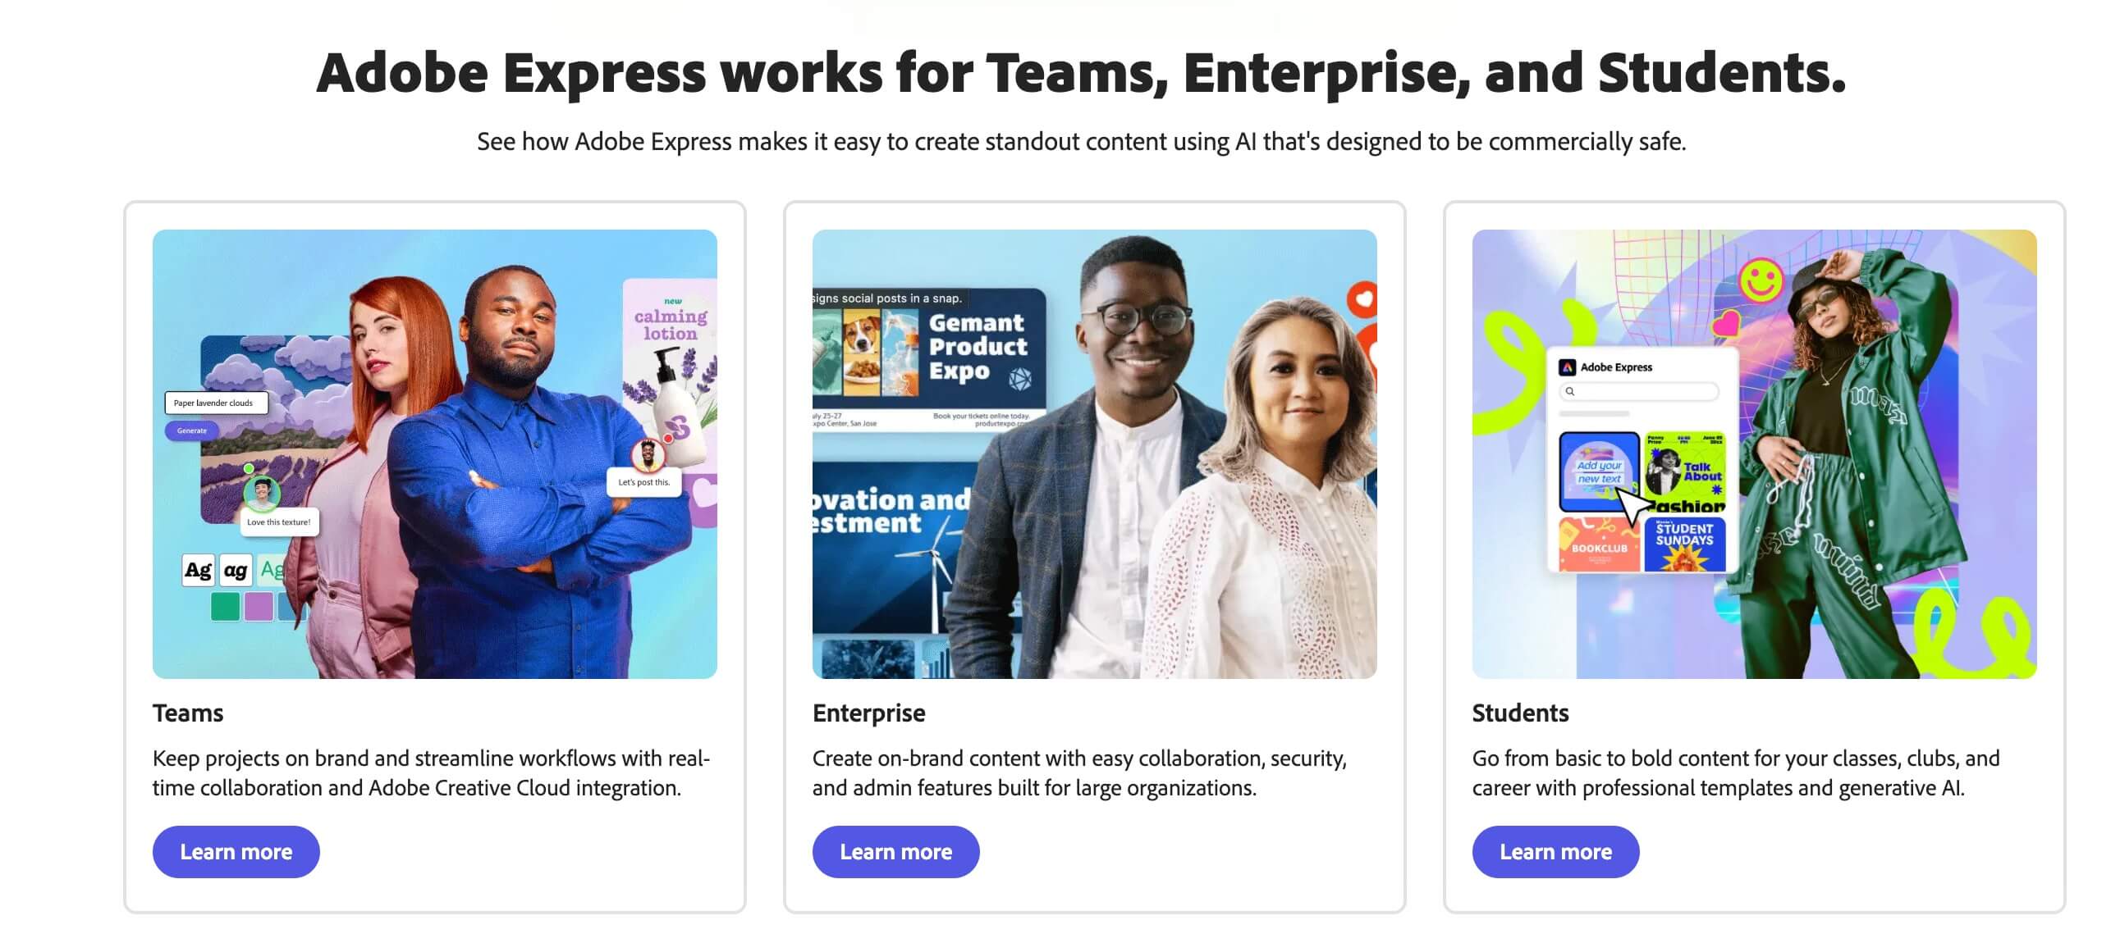
Task: Click the italic 'ag' font sample
Action: click(236, 570)
